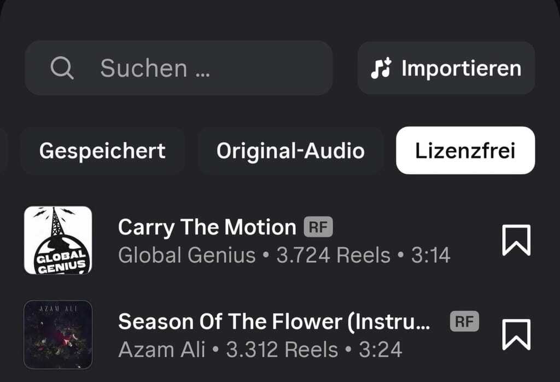Click the RF badge beside Carry The Motion
The image size is (560, 382).
(x=318, y=227)
